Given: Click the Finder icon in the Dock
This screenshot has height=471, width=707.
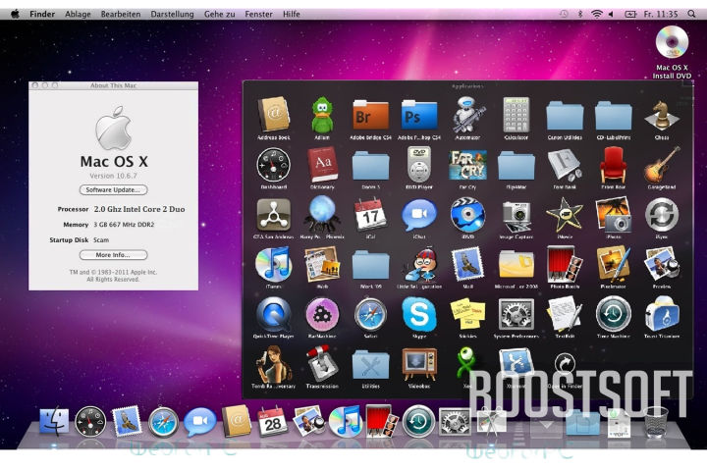Looking at the screenshot, I should (55, 423).
